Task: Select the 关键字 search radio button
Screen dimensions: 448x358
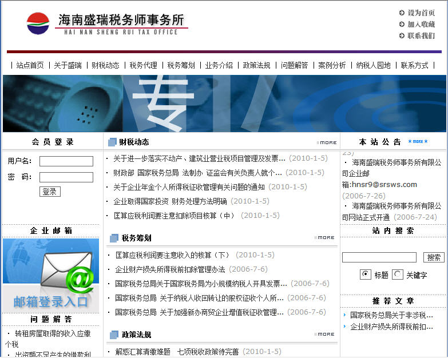Action: pos(398,275)
